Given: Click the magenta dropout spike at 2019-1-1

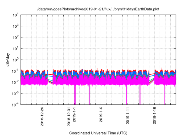Looking at the screenshot, I should click(x=75, y=95).
